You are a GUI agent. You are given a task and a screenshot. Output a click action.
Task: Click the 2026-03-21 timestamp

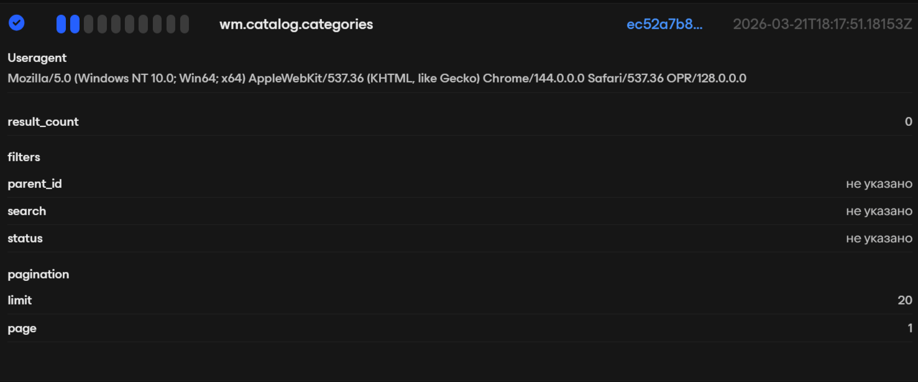822,24
